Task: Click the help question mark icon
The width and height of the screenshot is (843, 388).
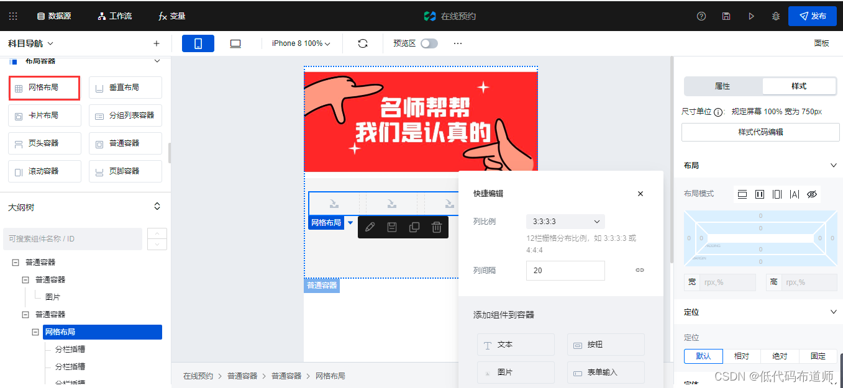Action: coord(701,16)
